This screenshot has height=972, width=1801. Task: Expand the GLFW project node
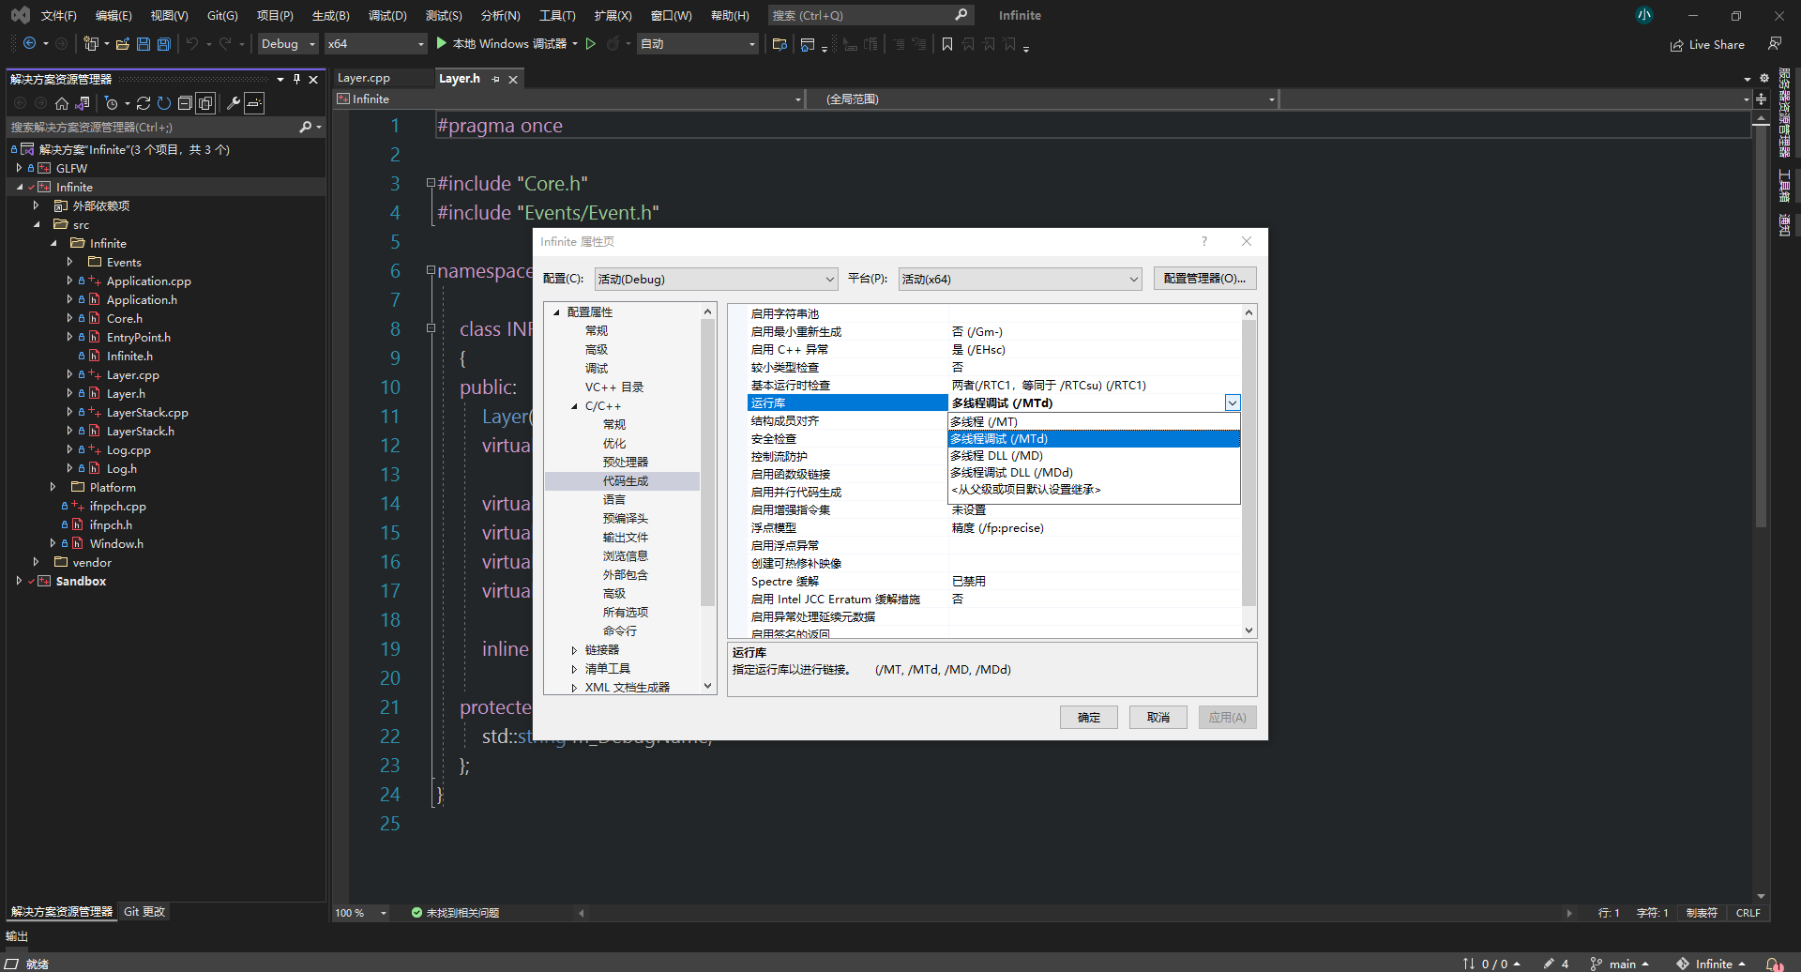point(19,168)
